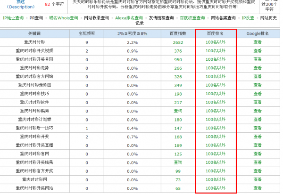This screenshot has height=194, width=283.
Task: Click Google 查看 for 重庆时时彩软件
Action: point(258,102)
